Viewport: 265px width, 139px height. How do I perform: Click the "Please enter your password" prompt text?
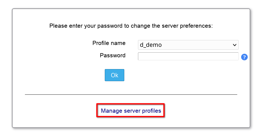click(131, 26)
